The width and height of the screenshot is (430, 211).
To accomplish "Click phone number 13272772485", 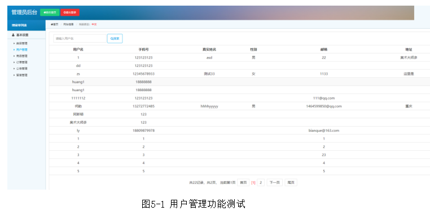I will click(x=143, y=106).
